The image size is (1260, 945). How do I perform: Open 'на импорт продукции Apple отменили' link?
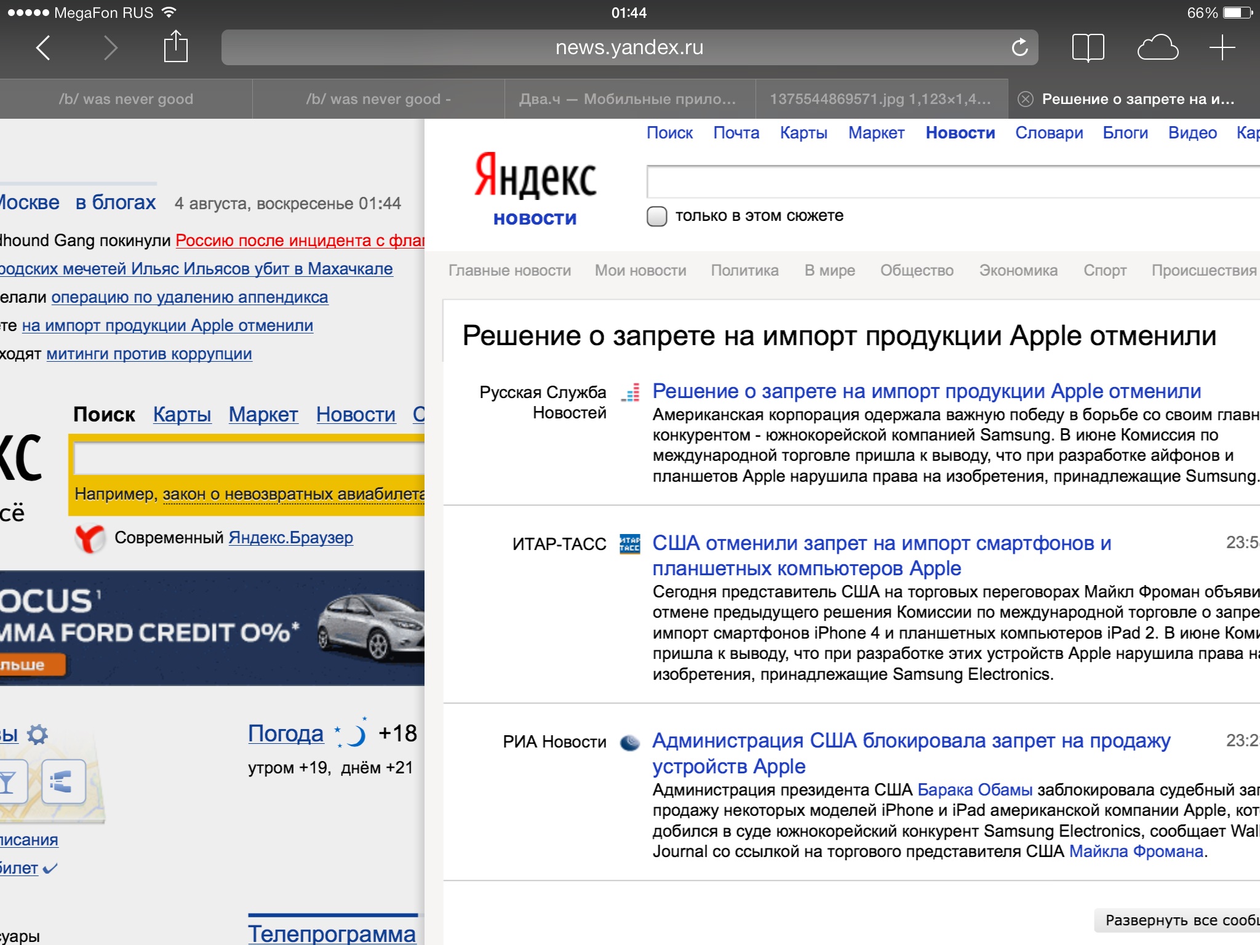[x=167, y=325]
